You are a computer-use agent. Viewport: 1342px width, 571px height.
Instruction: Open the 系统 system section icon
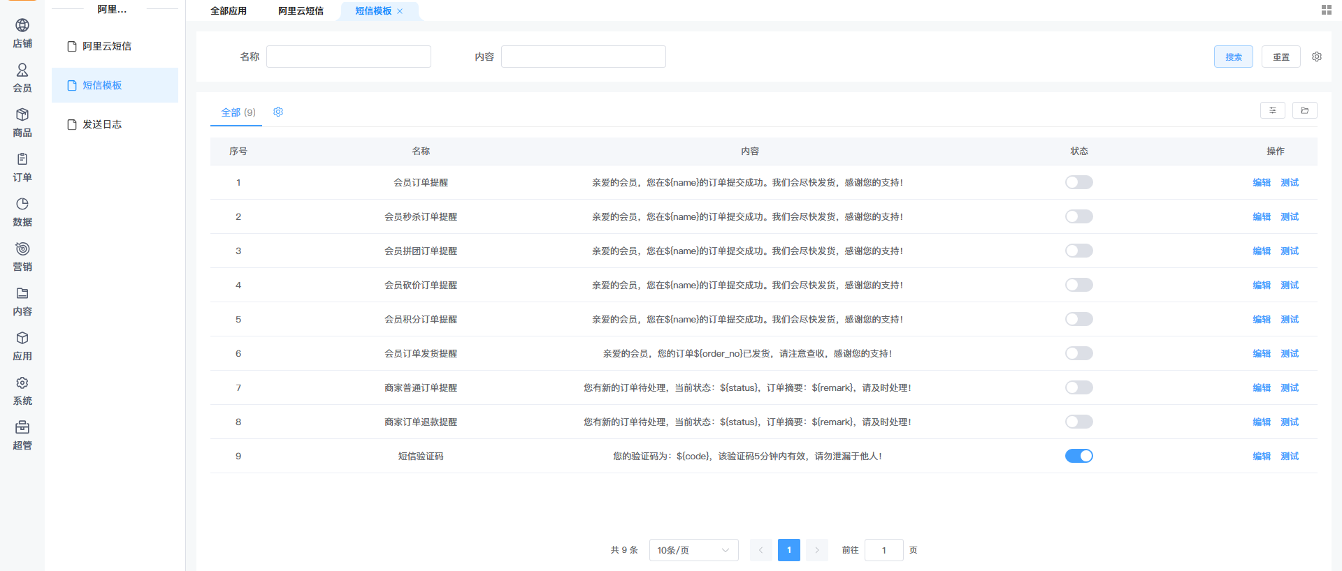(x=22, y=383)
